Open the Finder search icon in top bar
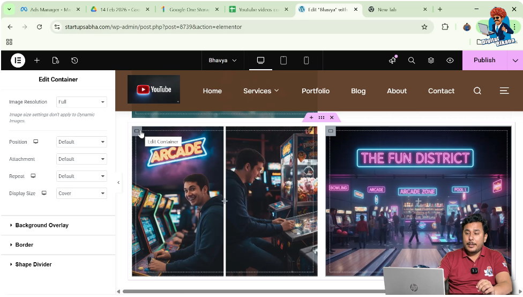Image resolution: width=523 pixels, height=297 pixels. (x=412, y=61)
